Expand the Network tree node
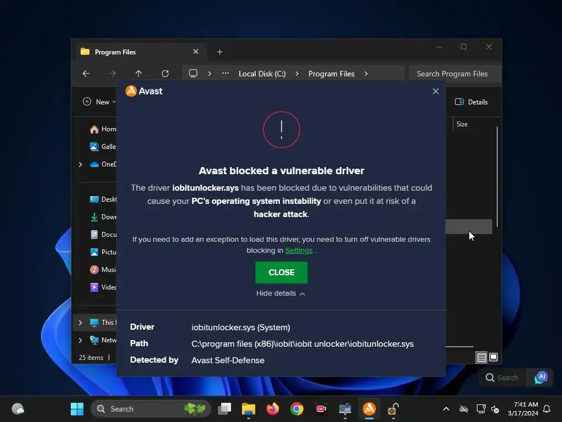Screen dimensions: 562x422 80,340
